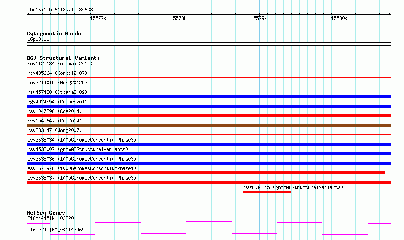Select the red nsv1047898 variant bar
404x240 pixels.
point(209,116)
